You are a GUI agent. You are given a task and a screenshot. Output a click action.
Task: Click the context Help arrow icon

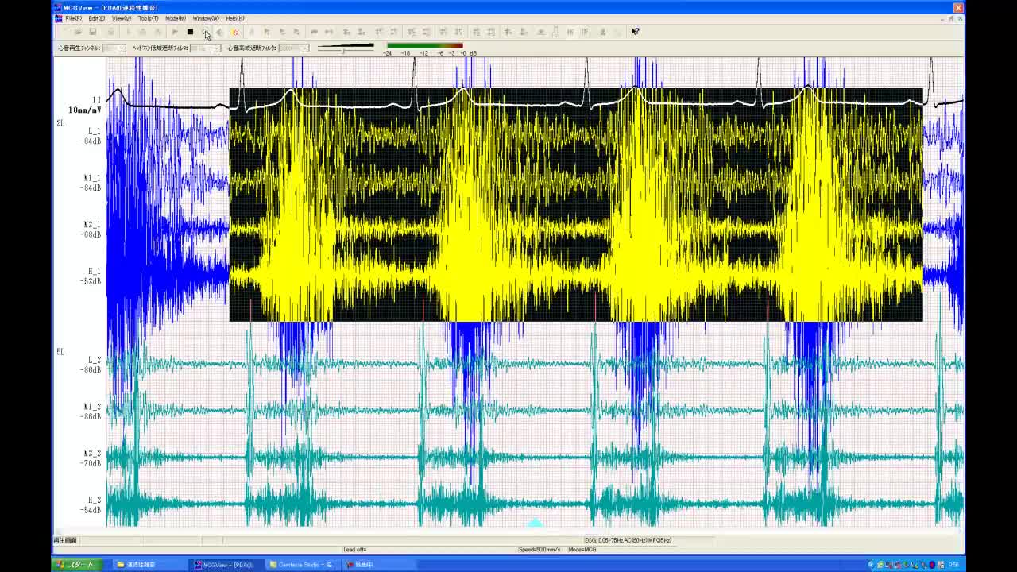point(635,32)
